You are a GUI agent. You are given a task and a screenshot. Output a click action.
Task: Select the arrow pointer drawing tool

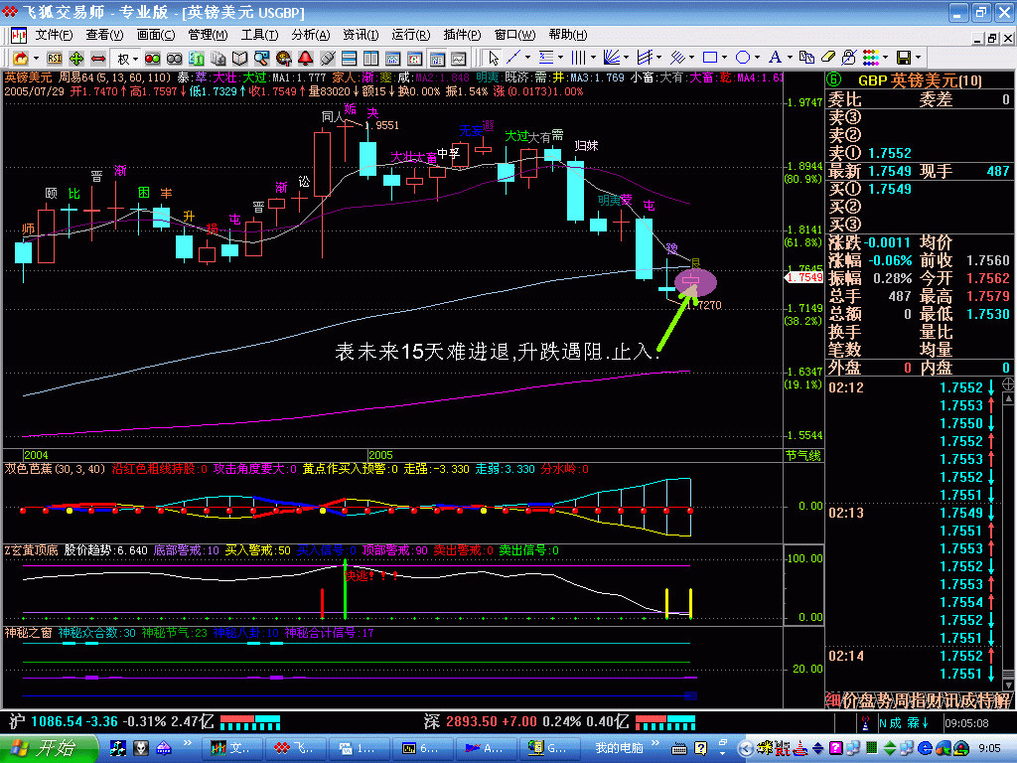[494, 58]
